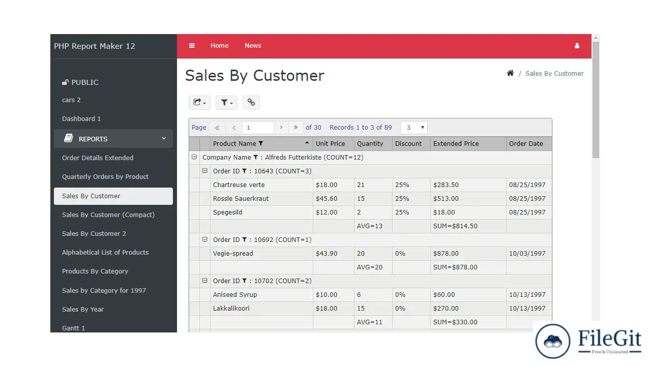Open Gantt 1 in sidebar
Image resolution: width=651 pixels, height=366 pixels.
(74, 328)
